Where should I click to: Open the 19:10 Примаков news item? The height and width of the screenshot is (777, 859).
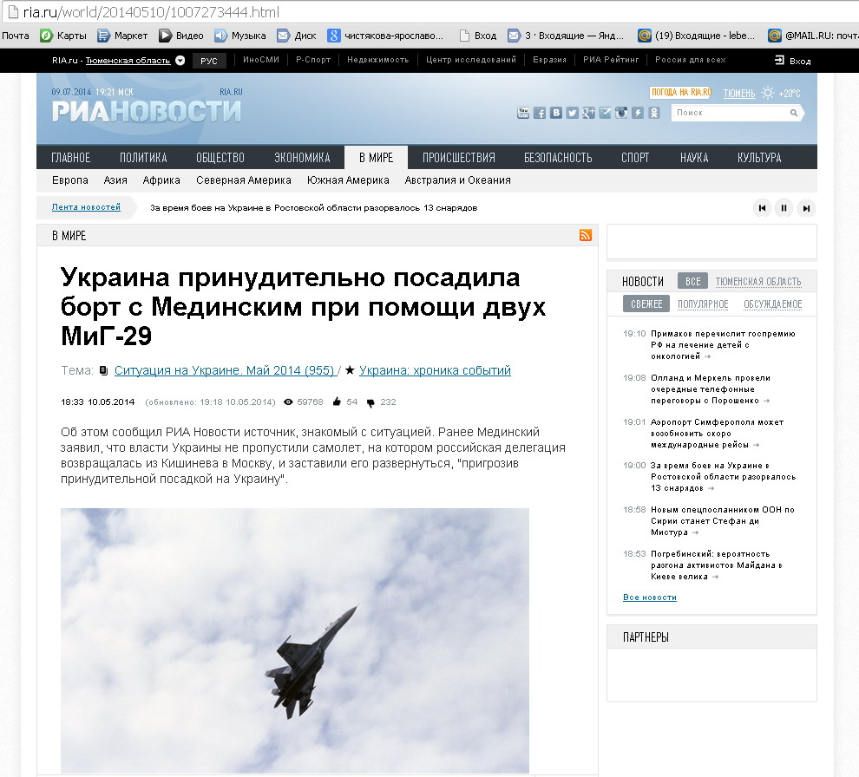723,345
